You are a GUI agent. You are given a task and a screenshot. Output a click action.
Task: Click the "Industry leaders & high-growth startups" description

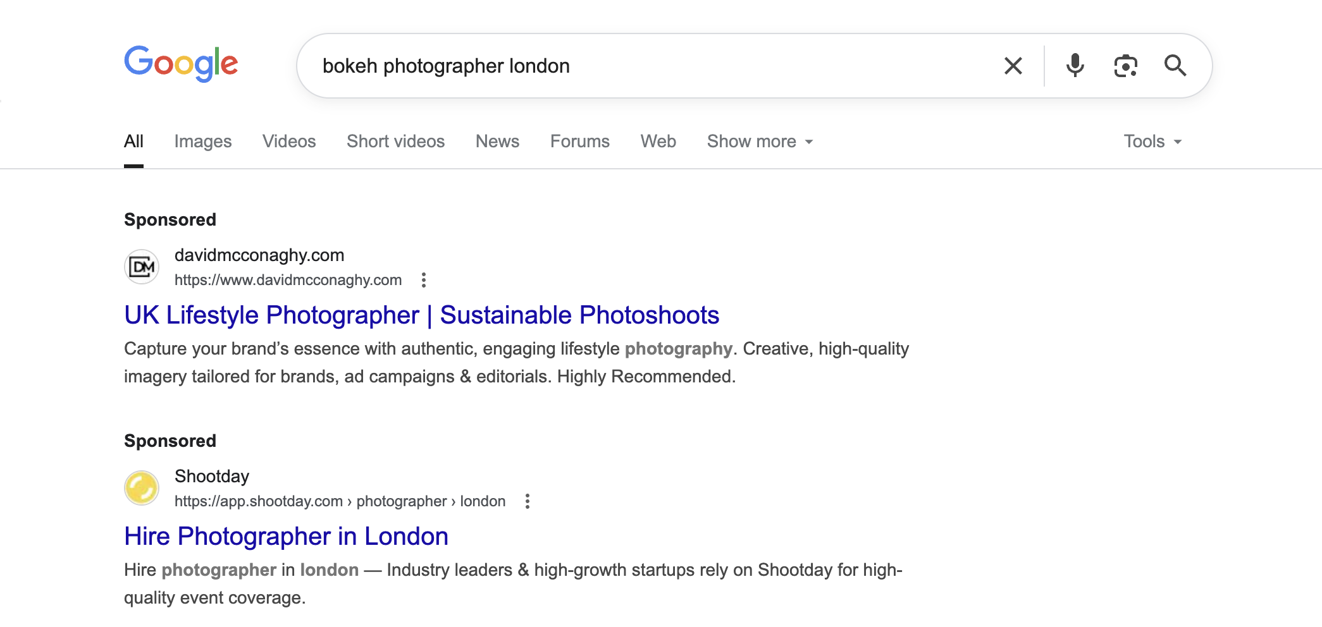coord(513,583)
